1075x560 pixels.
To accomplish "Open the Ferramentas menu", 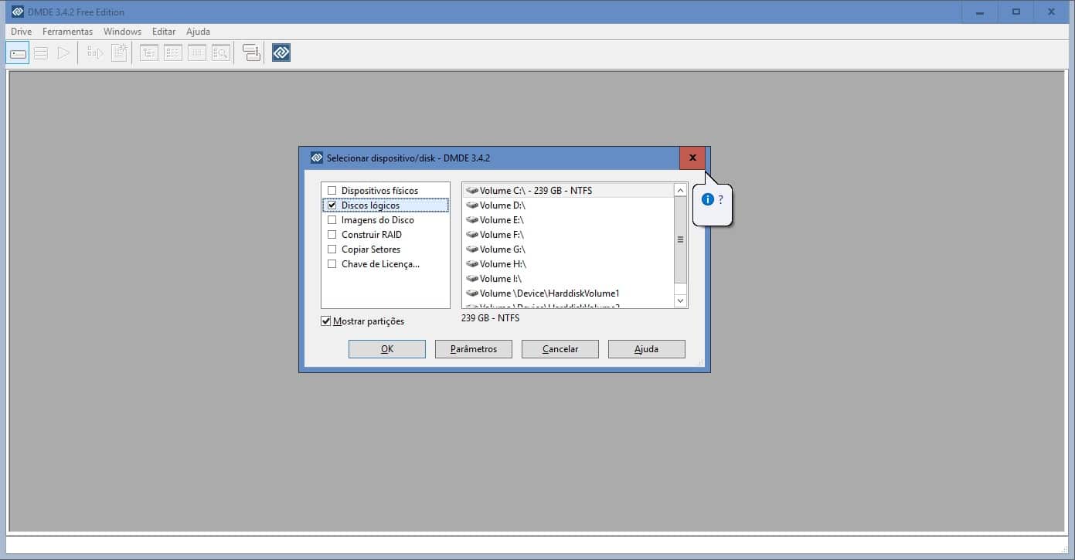I will coord(67,32).
